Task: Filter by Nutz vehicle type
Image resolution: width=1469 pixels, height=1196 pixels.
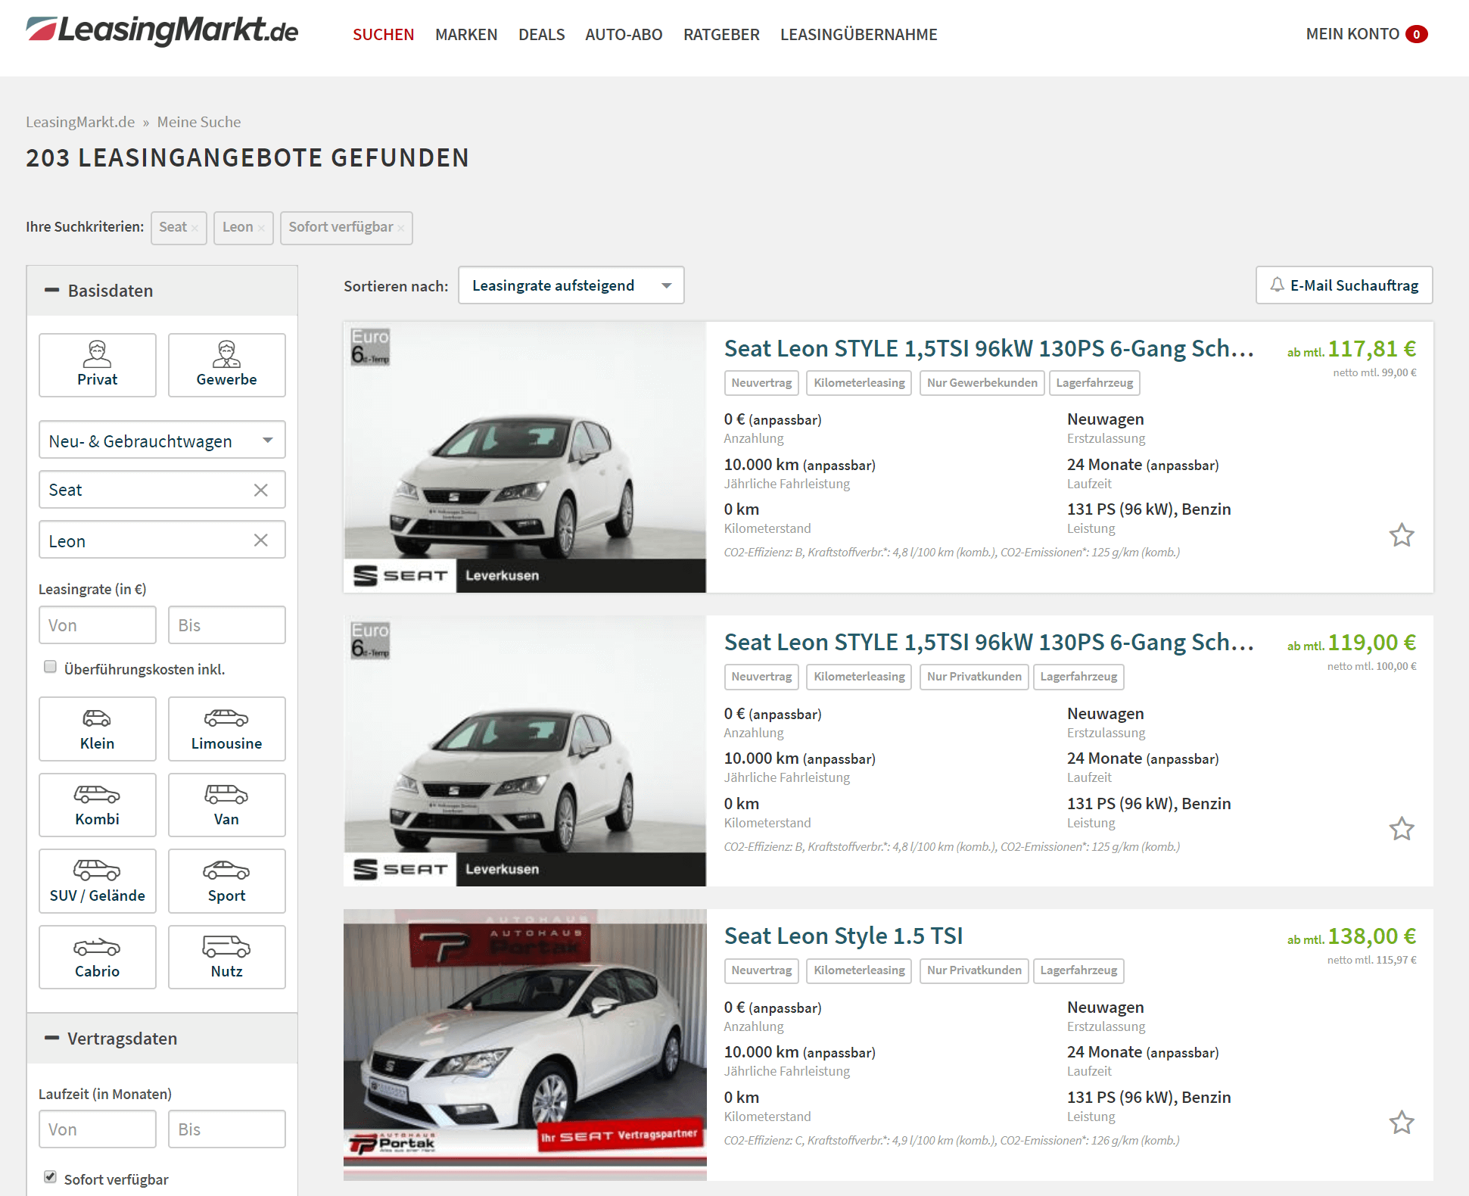Action: 226,957
